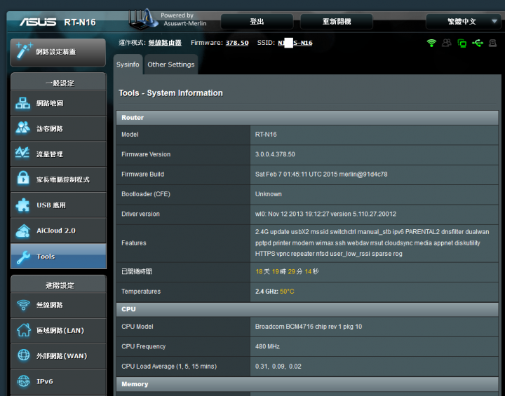Click the green USB status icon
Screen dimensions: 505x396
tap(478, 43)
